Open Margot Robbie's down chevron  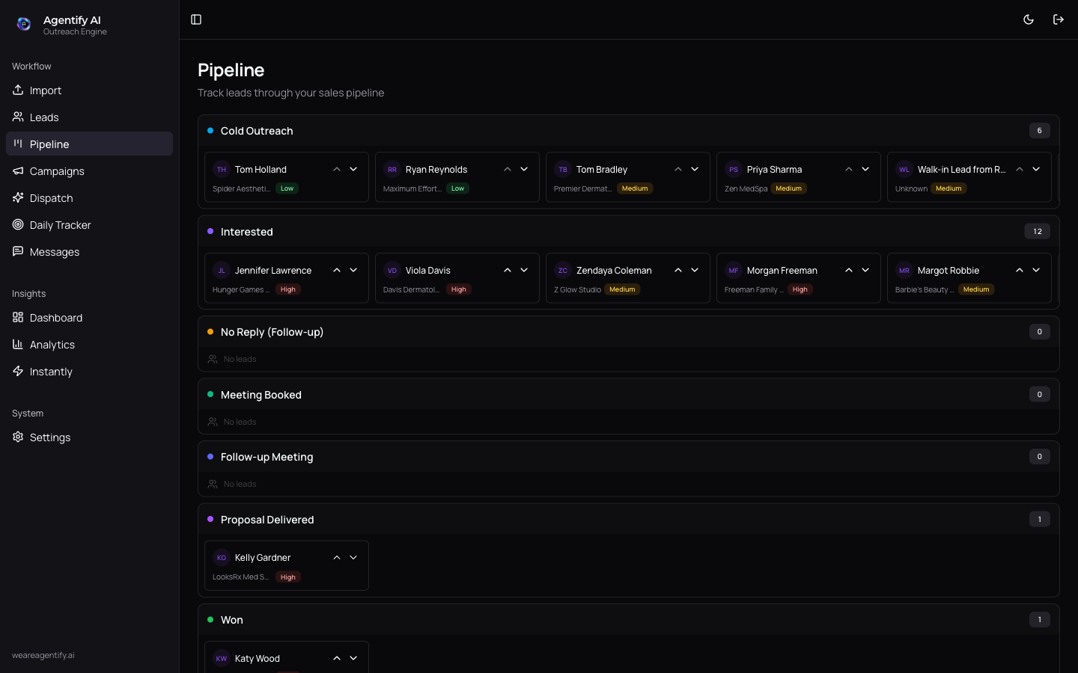click(x=1036, y=270)
